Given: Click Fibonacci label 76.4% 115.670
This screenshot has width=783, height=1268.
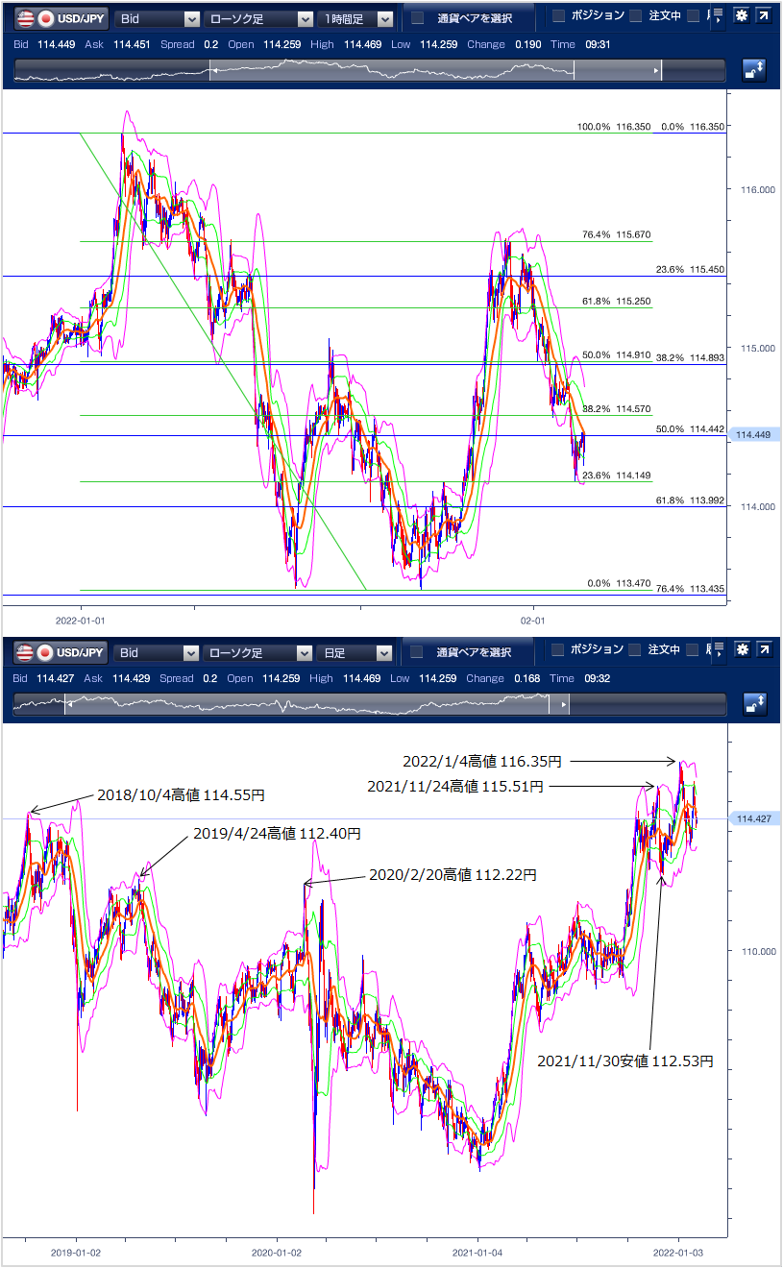Looking at the screenshot, I should pyautogui.click(x=617, y=234).
